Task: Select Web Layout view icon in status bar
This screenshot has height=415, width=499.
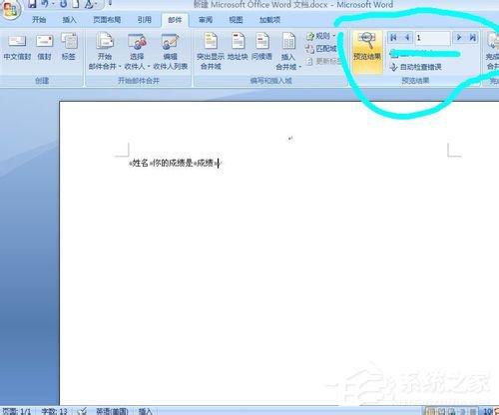Action: pos(452,411)
